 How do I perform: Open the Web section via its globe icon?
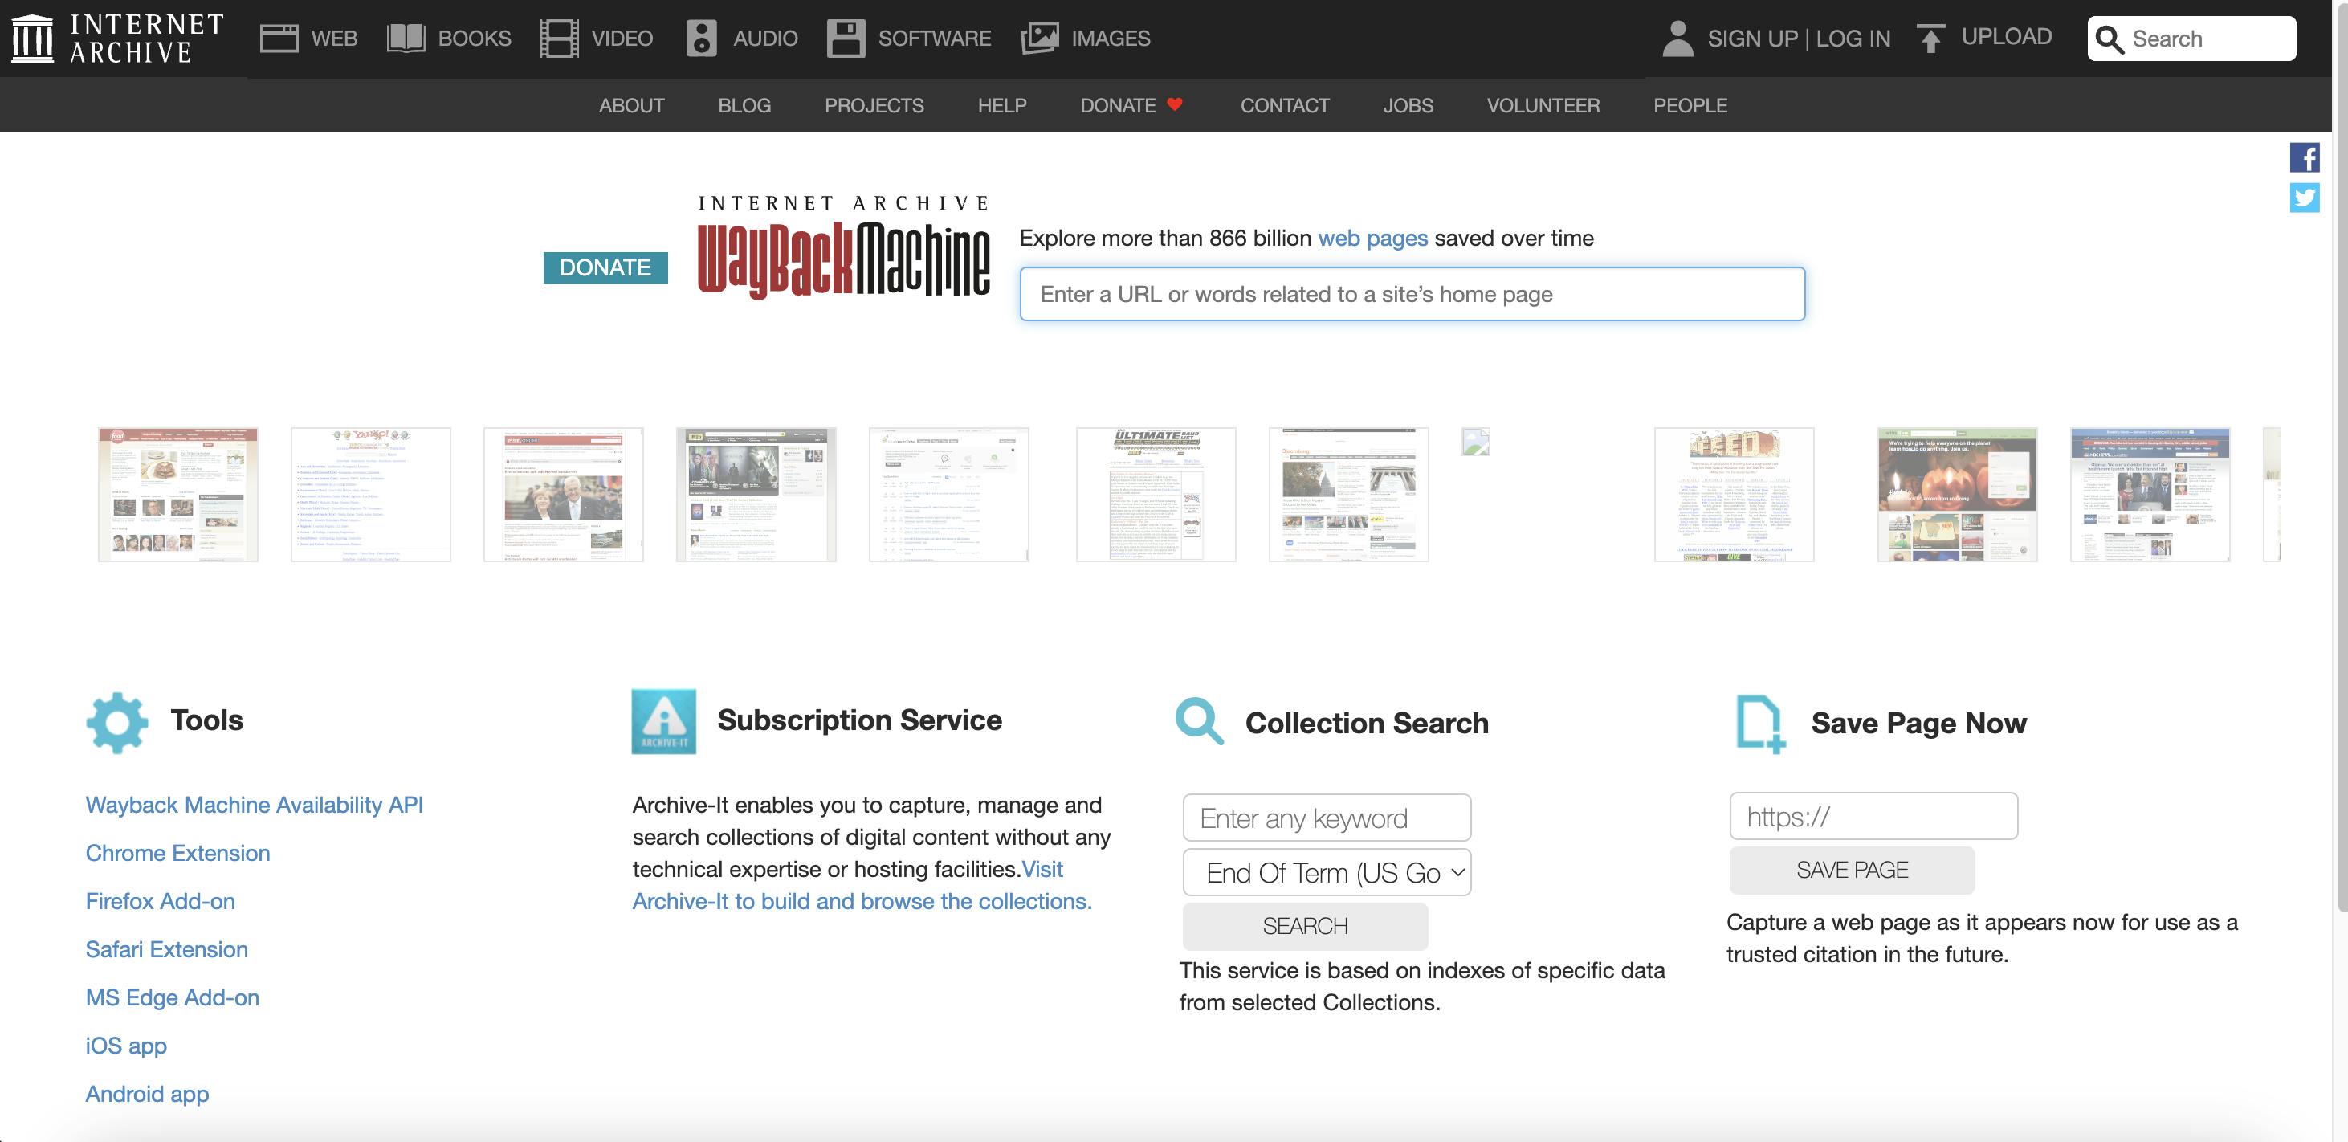click(x=279, y=38)
